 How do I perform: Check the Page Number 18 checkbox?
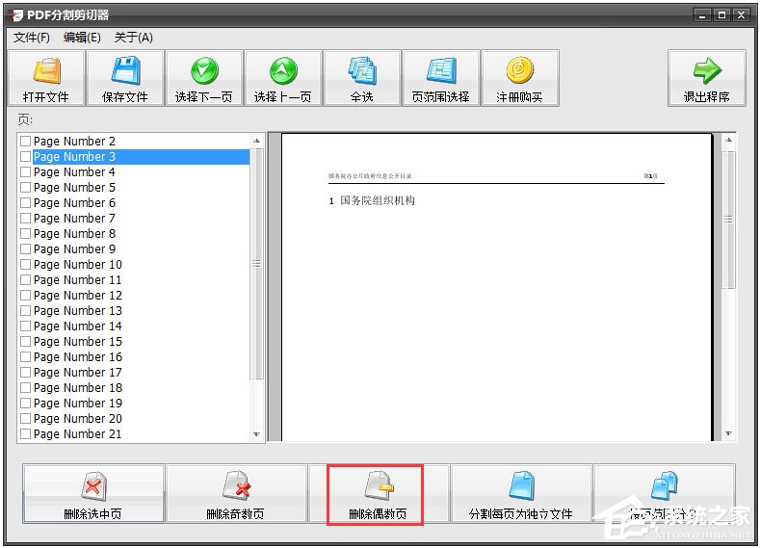tap(25, 387)
